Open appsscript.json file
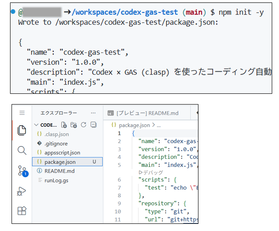 [68, 153]
